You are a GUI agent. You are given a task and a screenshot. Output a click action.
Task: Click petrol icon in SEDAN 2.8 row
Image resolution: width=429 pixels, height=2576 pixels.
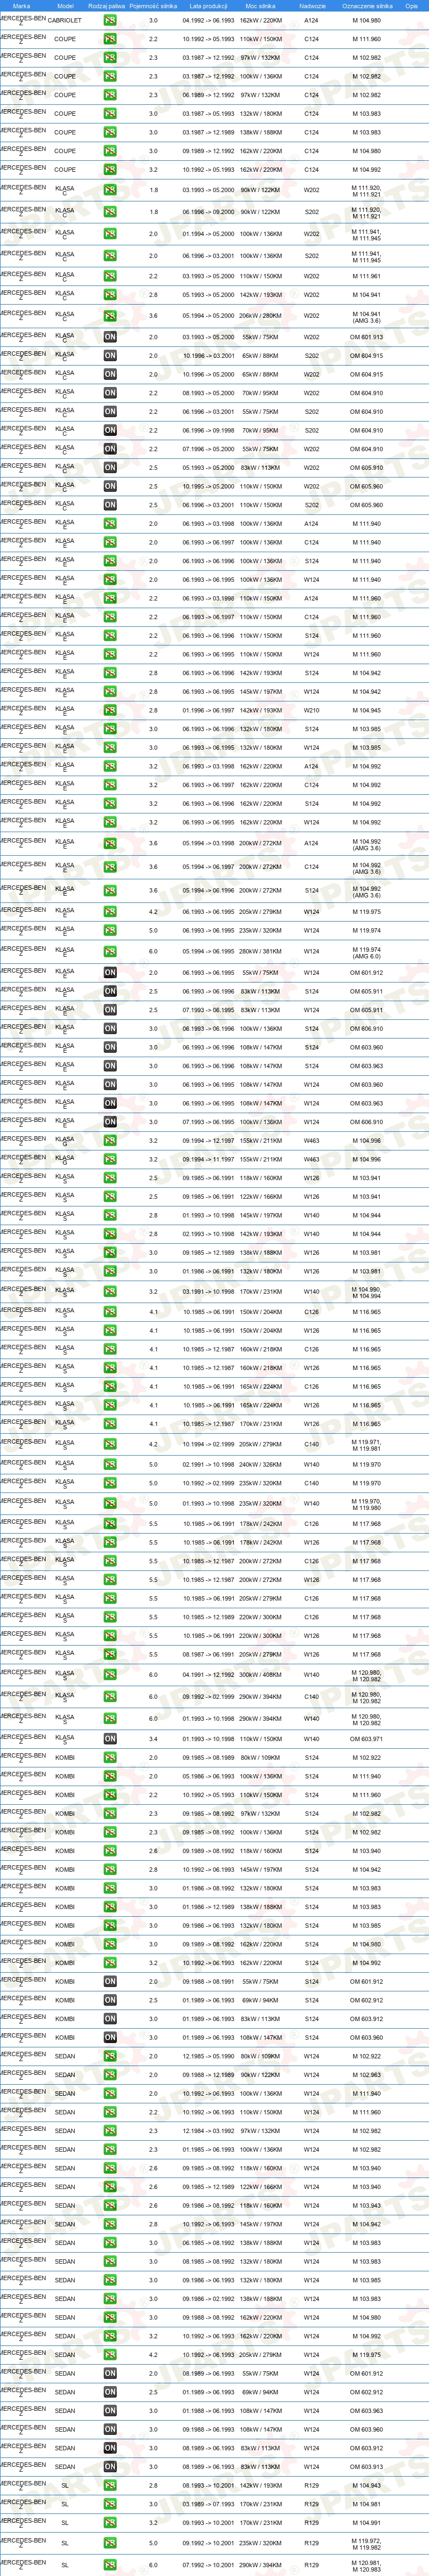pyautogui.click(x=110, y=2224)
